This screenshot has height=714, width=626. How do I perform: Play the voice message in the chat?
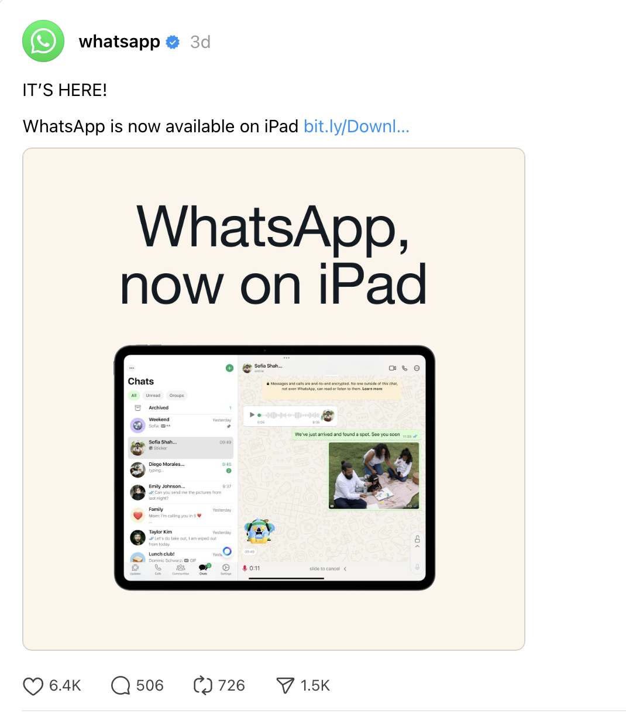pos(252,414)
